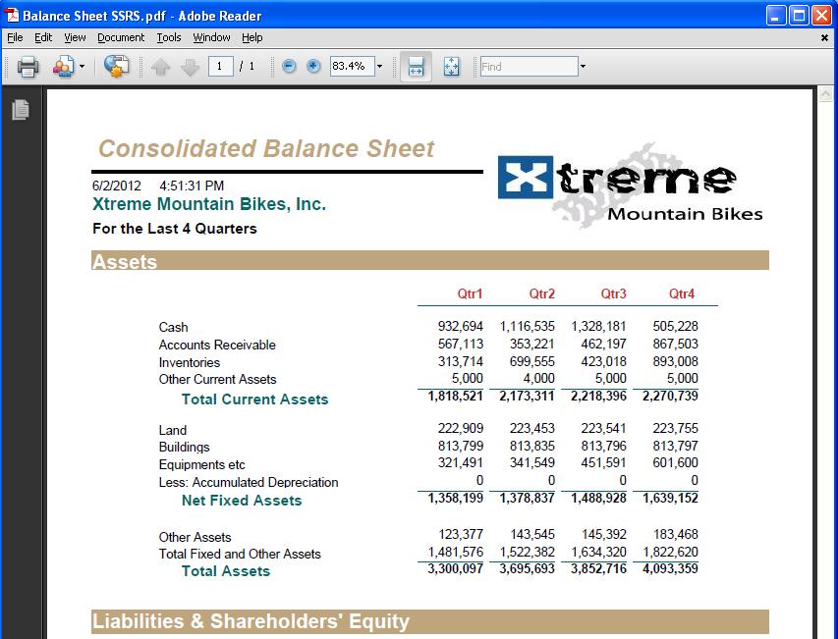Viewport: 838px width, 639px height.
Task: Click the time 4:51:31 PM
Action: pyautogui.click(x=192, y=186)
